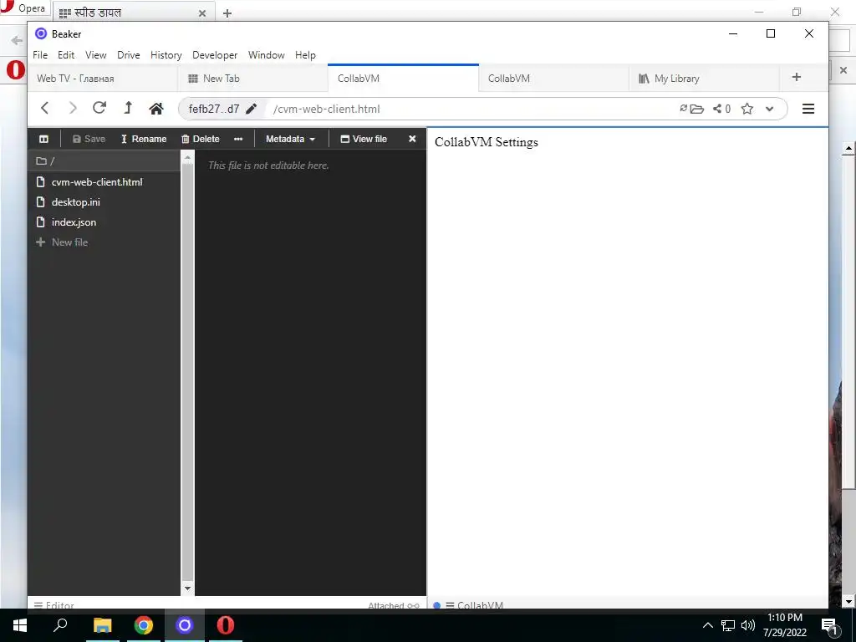Delete the selected file
Screen dimensions: 856x642
(201, 139)
